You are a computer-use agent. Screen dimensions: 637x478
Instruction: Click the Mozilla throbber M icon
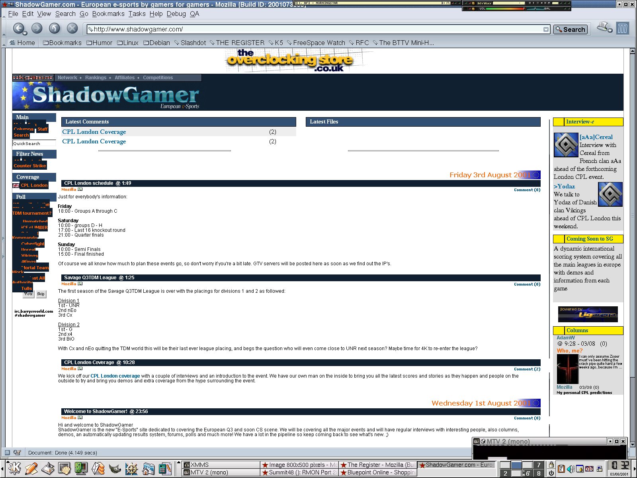[x=622, y=28]
